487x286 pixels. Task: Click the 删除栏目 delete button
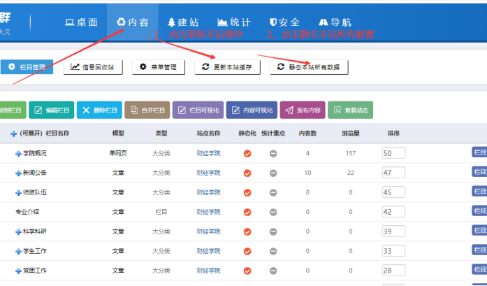pos(99,110)
